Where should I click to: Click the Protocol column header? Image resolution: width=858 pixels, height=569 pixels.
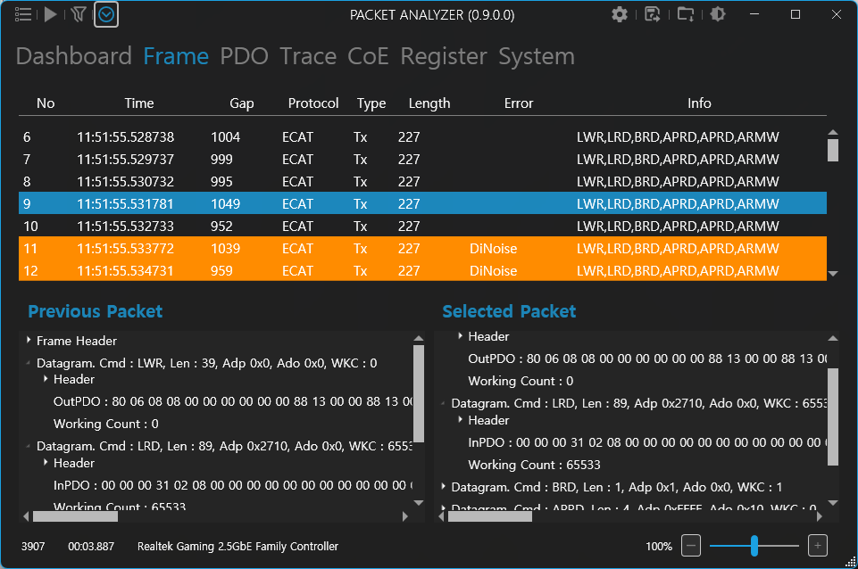[313, 103]
